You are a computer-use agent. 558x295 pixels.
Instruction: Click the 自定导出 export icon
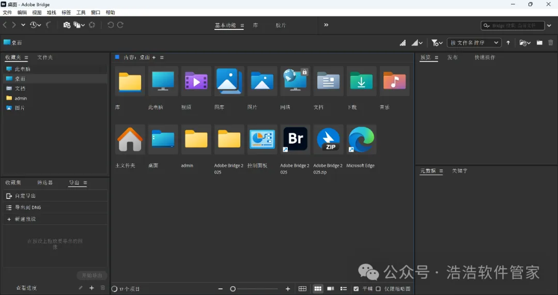pos(9,196)
